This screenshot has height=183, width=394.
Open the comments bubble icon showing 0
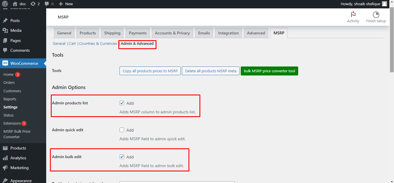pos(46,4)
